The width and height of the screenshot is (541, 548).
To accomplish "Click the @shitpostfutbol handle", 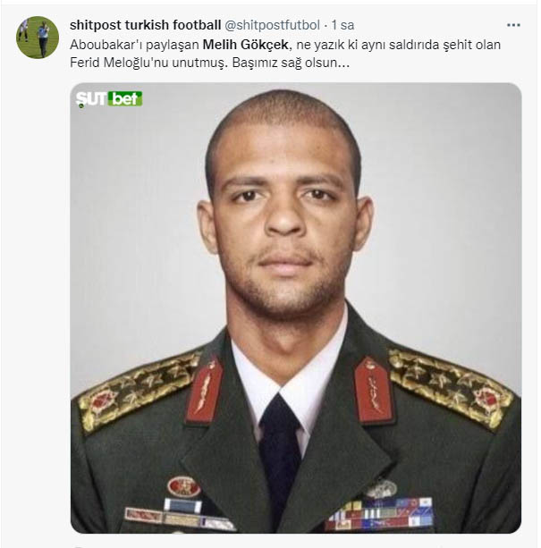I will pos(275,24).
